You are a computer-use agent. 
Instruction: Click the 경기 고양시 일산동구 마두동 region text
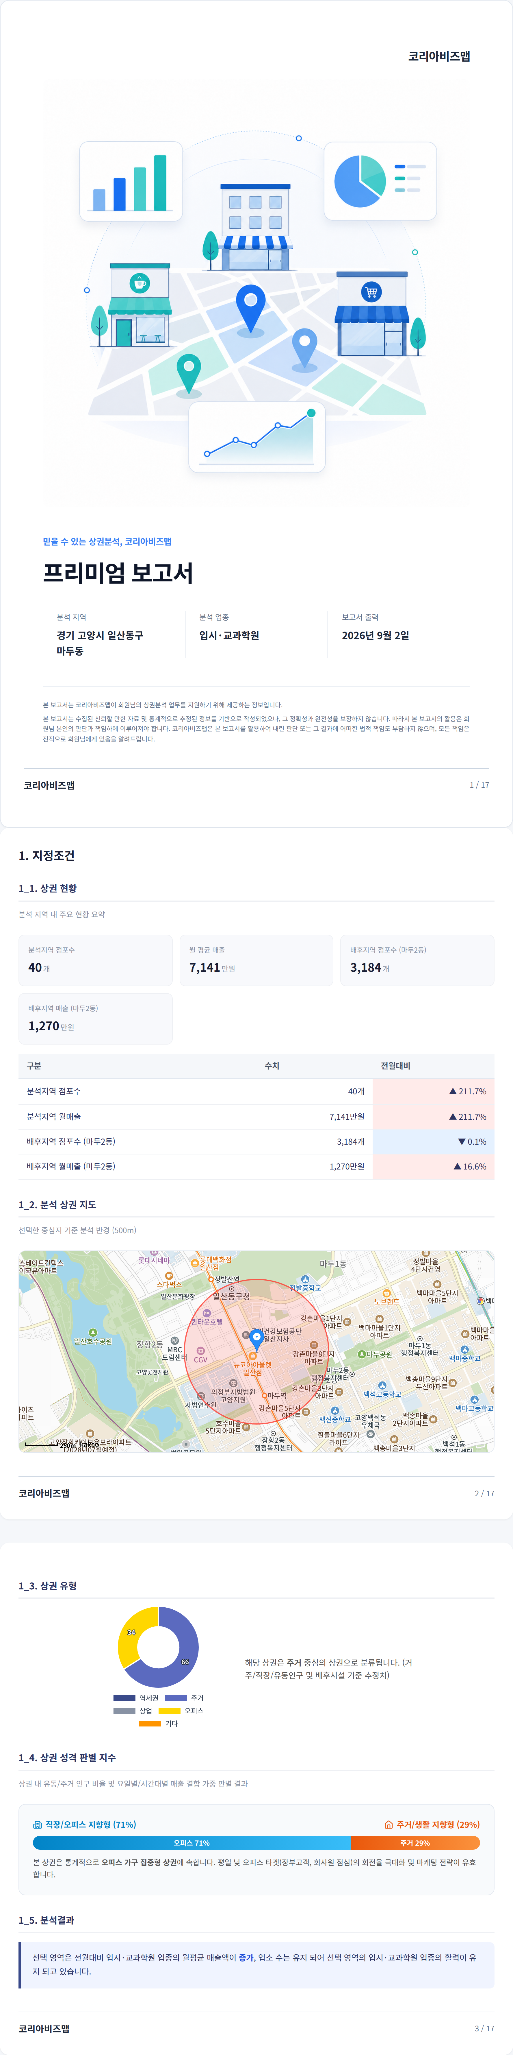tap(100, 643)
